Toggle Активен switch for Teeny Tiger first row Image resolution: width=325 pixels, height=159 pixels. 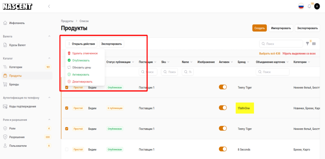[223, 87]
